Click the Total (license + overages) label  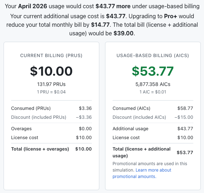tap(40, 149)
